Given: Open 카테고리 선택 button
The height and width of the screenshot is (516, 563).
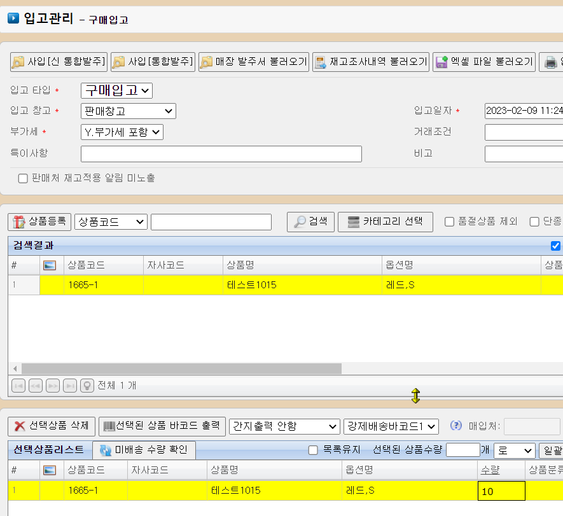Looking at the screenshot, I should coord(386,221).
